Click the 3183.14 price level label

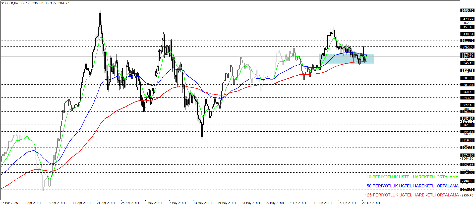click(x=467, y=118)
